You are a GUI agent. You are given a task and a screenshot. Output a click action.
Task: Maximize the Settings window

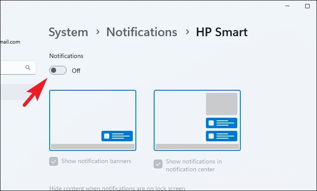click(307, 6)
